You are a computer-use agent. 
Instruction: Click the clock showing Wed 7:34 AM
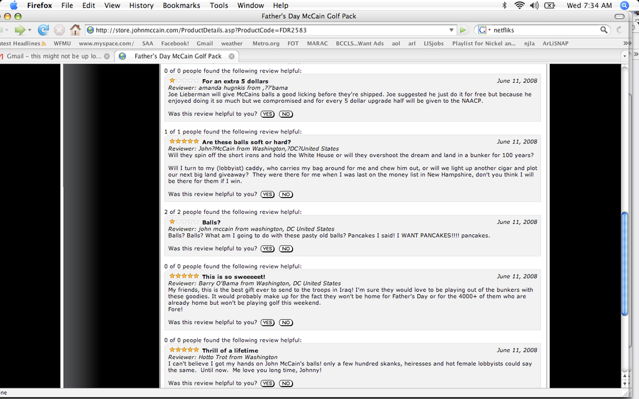[x=589, y=5]
